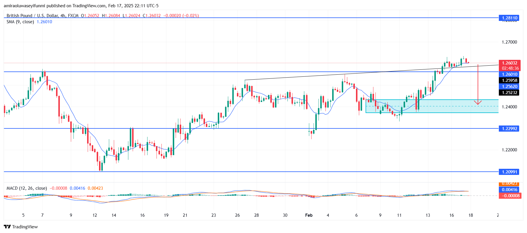Viewport: 527px width, 233px height.
Task: Click the publisher header text amiraoluwaseyifunmi
Action: (x=24, y=6)
